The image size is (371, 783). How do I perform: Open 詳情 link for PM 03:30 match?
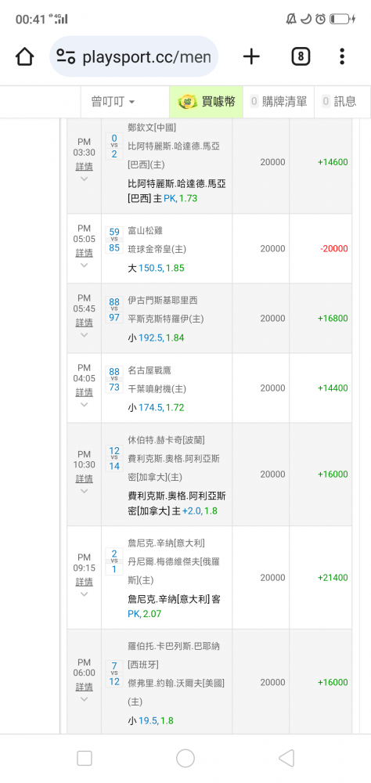click(x=84, y=166)
